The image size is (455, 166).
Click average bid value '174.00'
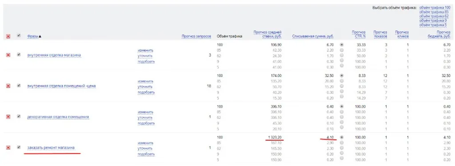point(276,76)
